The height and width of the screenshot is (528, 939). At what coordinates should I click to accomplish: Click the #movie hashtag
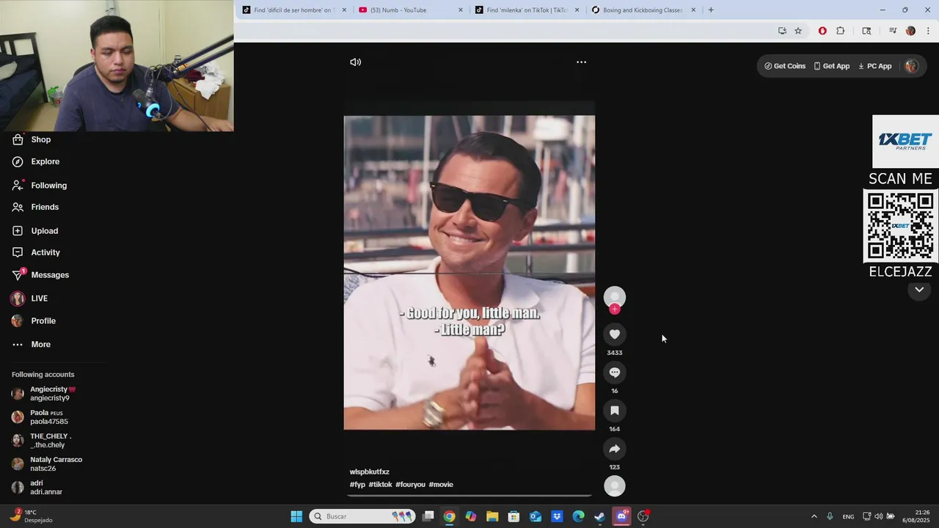pyautogui.click(x=441, y=485)
